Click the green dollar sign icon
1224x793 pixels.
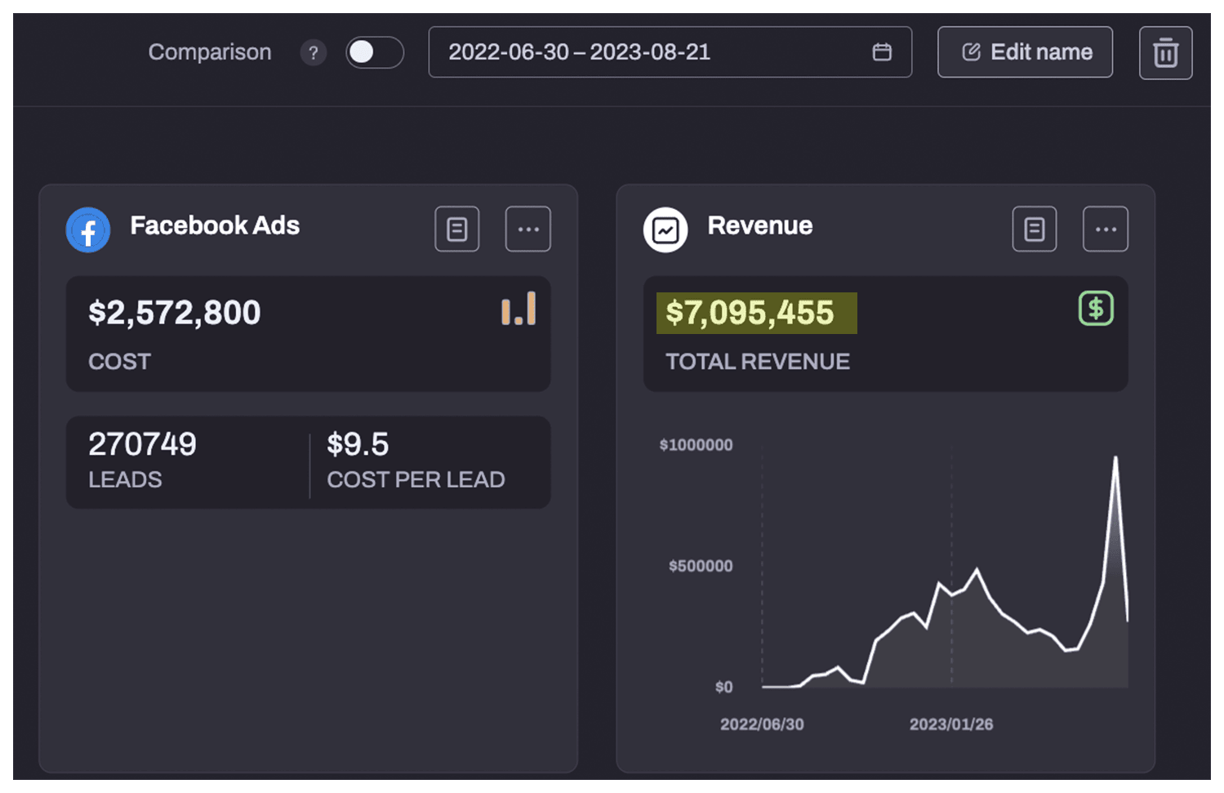pyautogui.click(x=1095, y=309)
